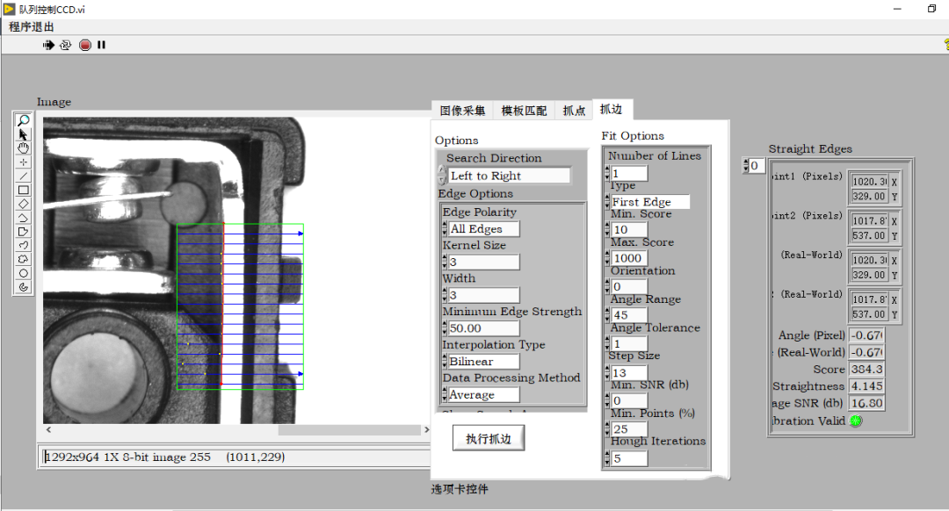The width and height of the screenshot is (949, 511).
Task: Open the Interpolation Type Bilinear selector
Action: pos(483,361)
